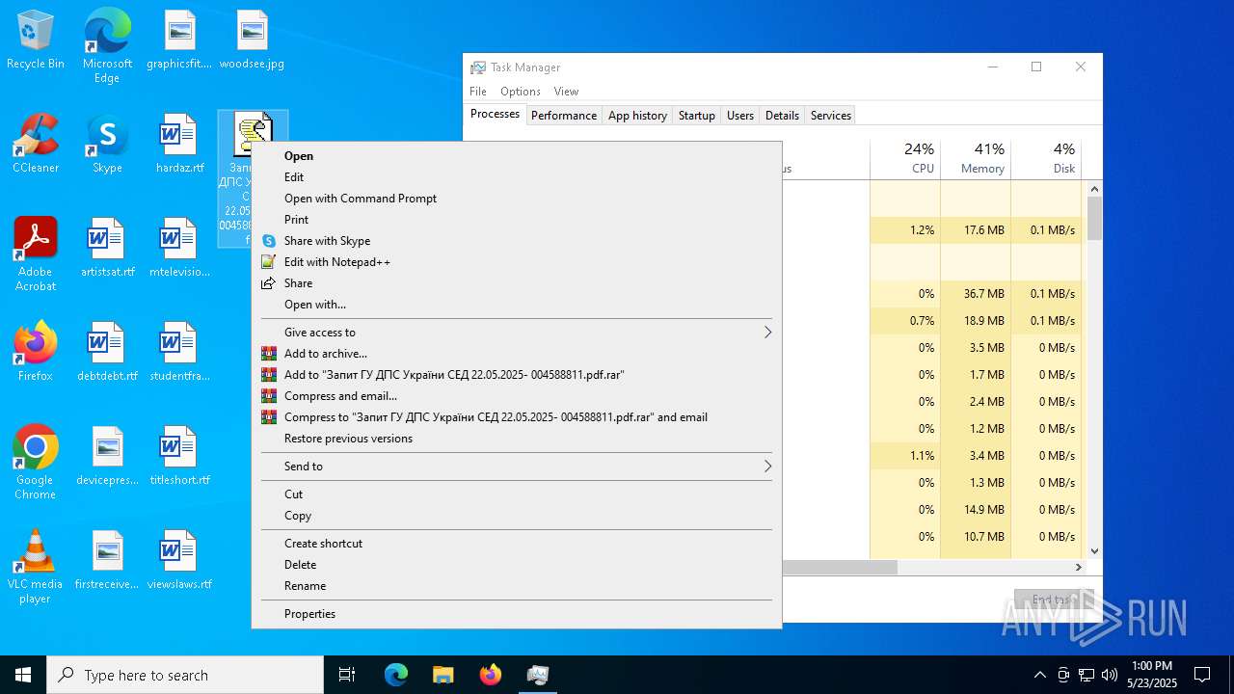Switch to Services tab
This screenshot has height=694, width=1234.
pos(831,116)
